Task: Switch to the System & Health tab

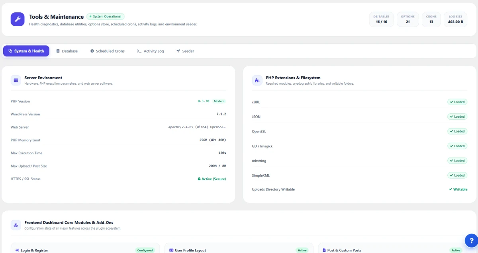Action: click(x=26, y=51)
